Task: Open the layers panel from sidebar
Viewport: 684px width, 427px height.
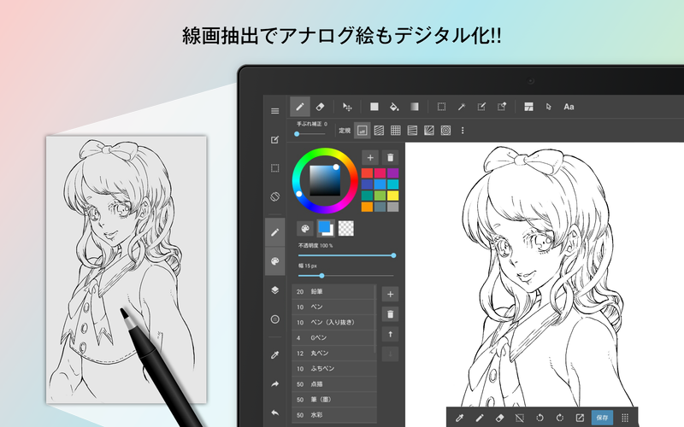Action: click(274, 290)
